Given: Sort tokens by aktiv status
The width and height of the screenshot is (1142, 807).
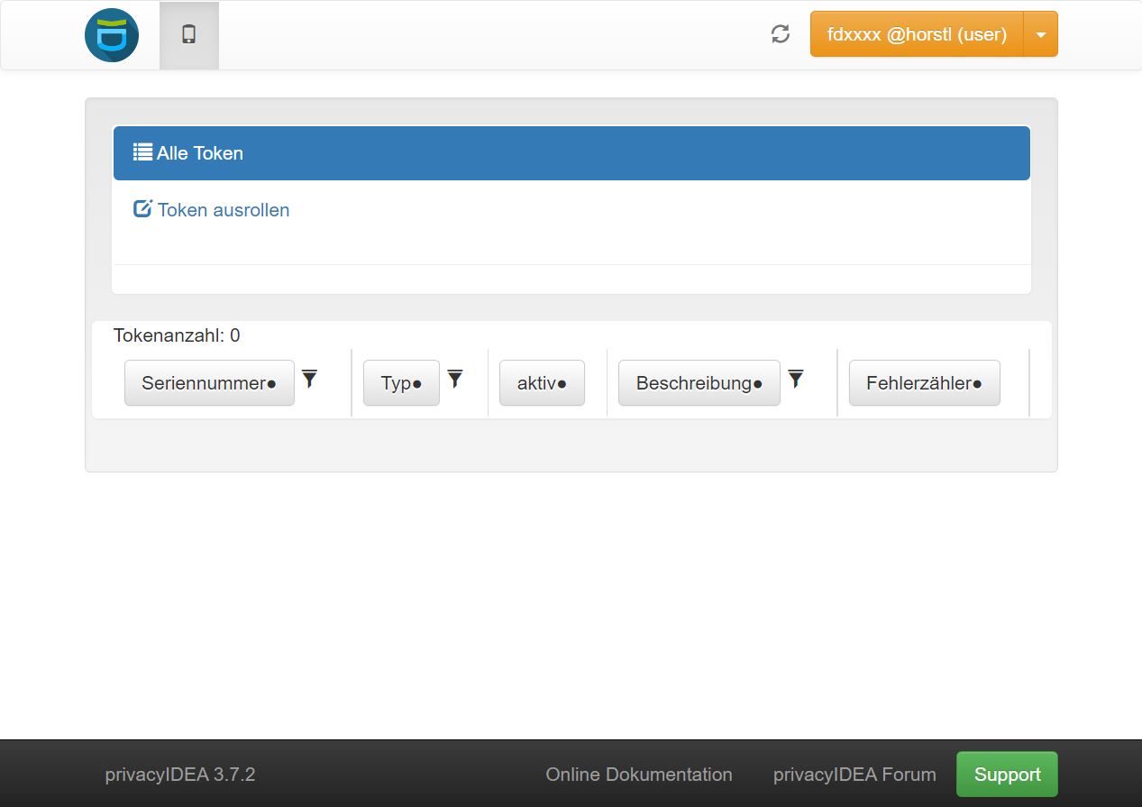Looking at the screenshot, I should pyautogui.click(x=542, y=383).
